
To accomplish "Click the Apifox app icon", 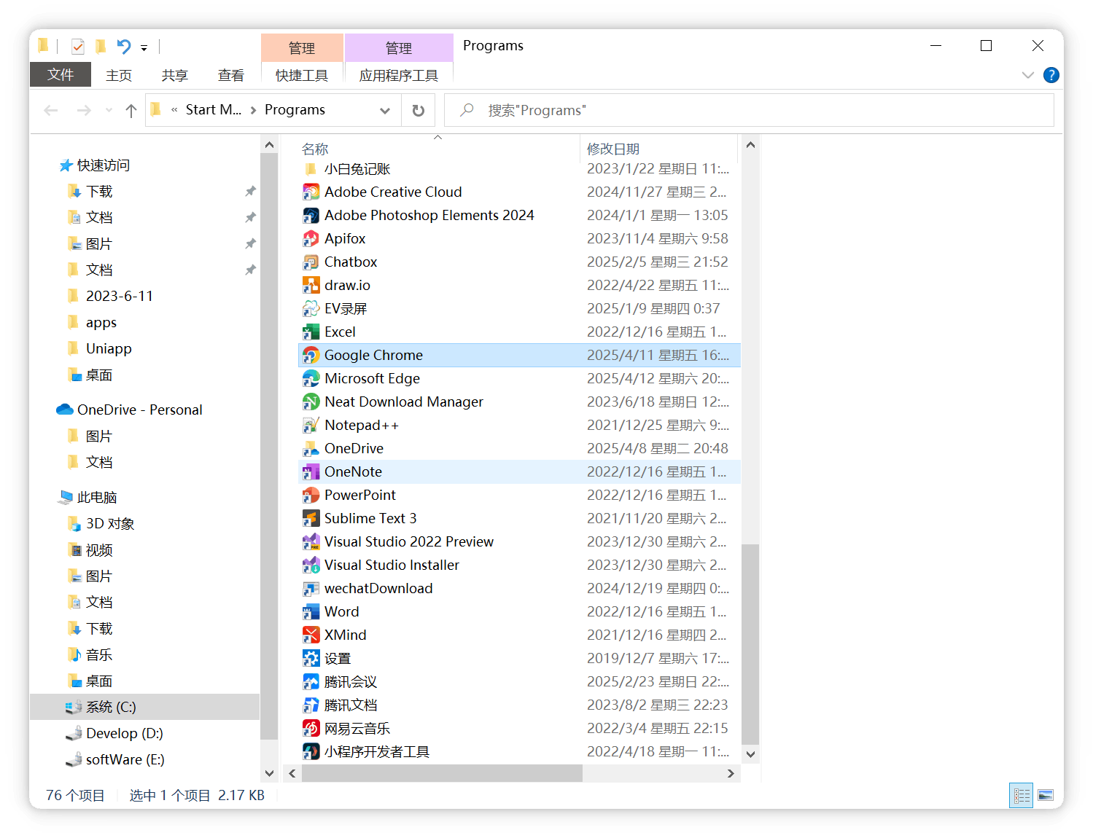I will tap(311, 238).
